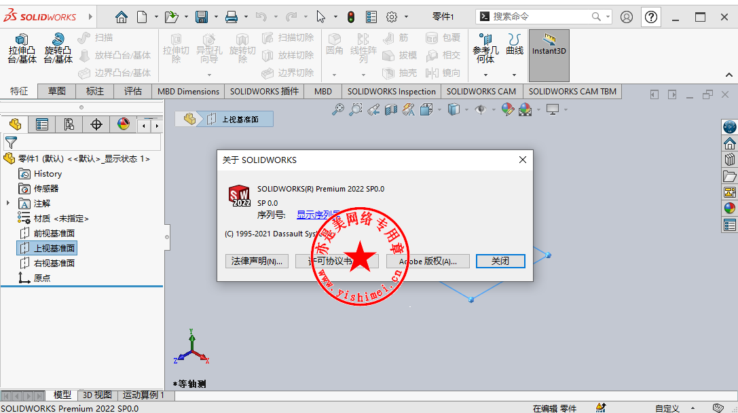Create a new document with New icon
The image size is (738, 413).
coord(142,17)
